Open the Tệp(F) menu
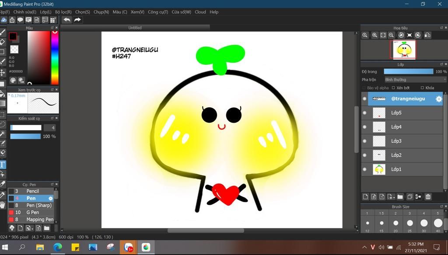The image size is (448, 255). click(4, 12)
